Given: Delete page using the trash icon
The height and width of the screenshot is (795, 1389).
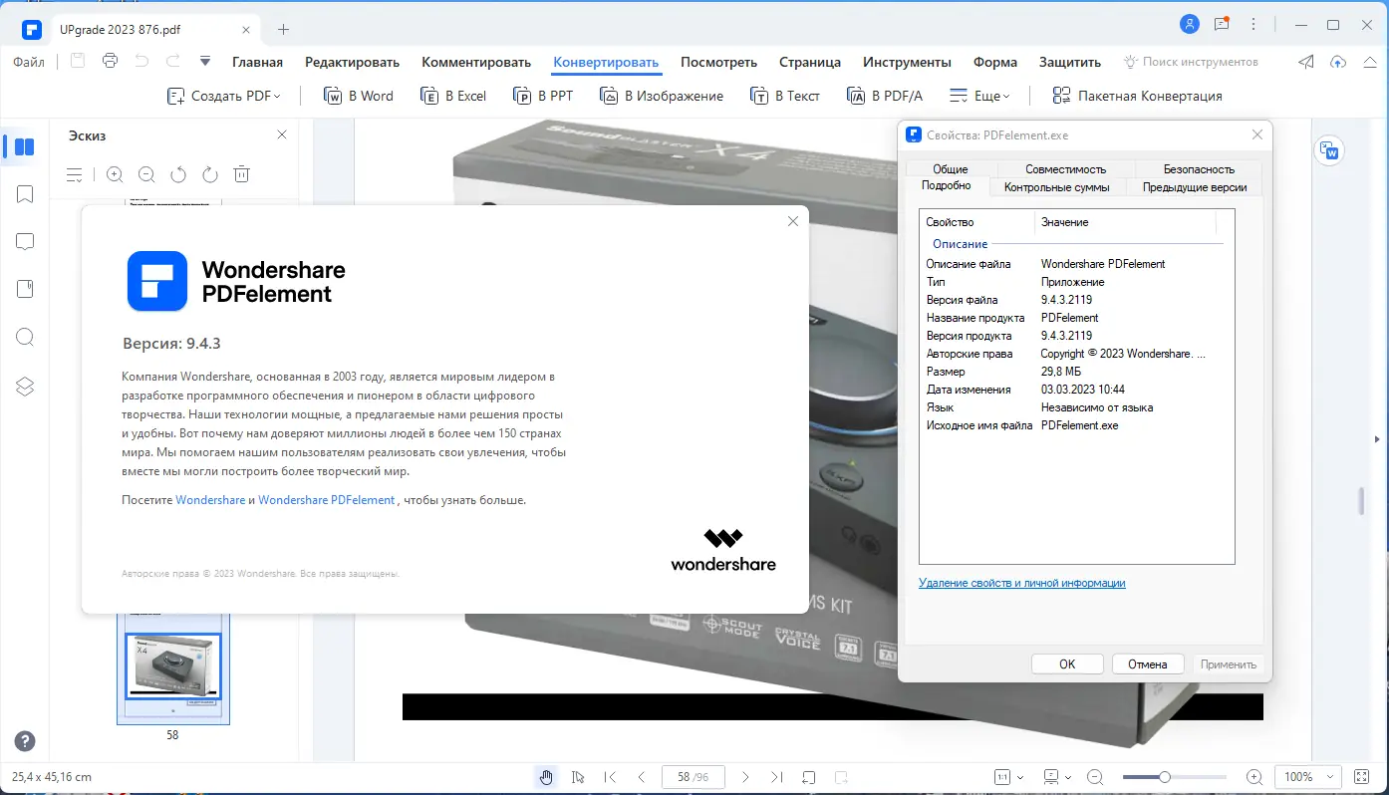Looking at the screenshot, I should point(241,174).
